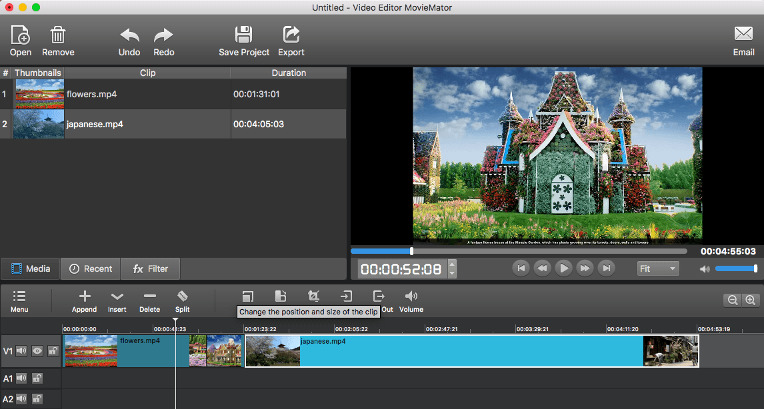Click the crop clip icon
This screenshot has height=409, width=764.
(313, 296)
